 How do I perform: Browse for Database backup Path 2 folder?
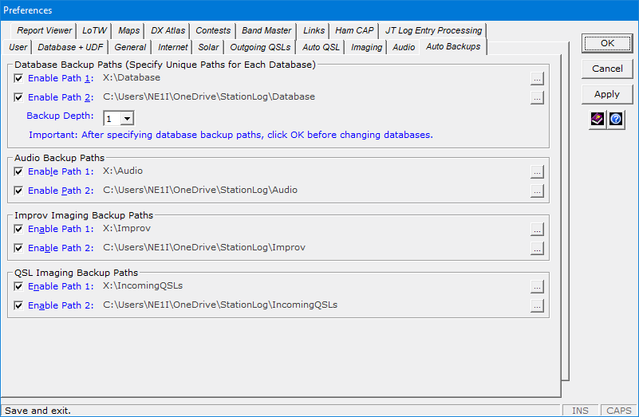(x=537, y=98)
